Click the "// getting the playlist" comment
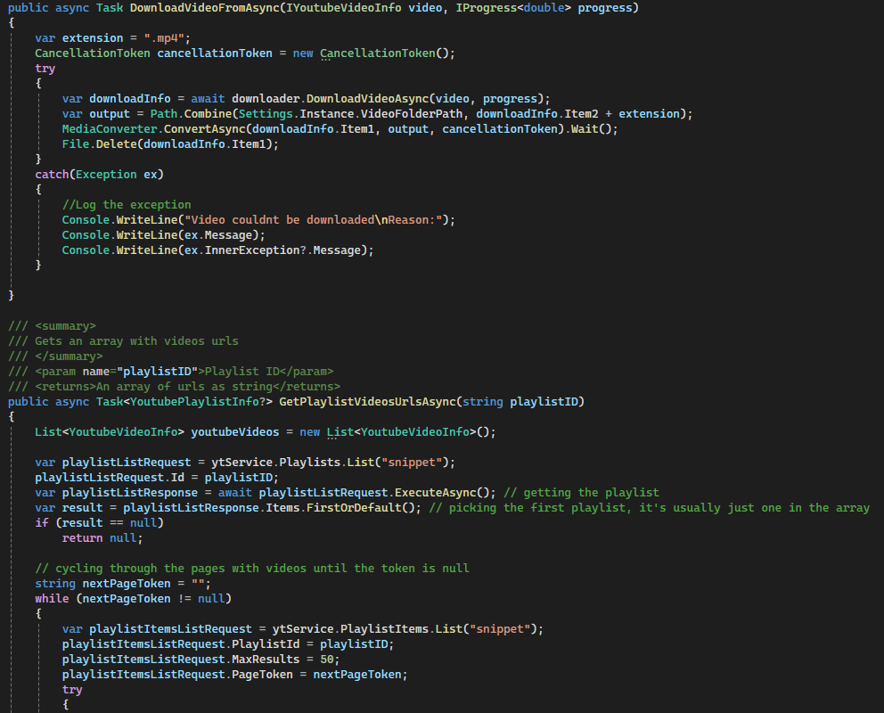Image resolution: width=884 pixels, height=713 pixels. coord(581,493)
